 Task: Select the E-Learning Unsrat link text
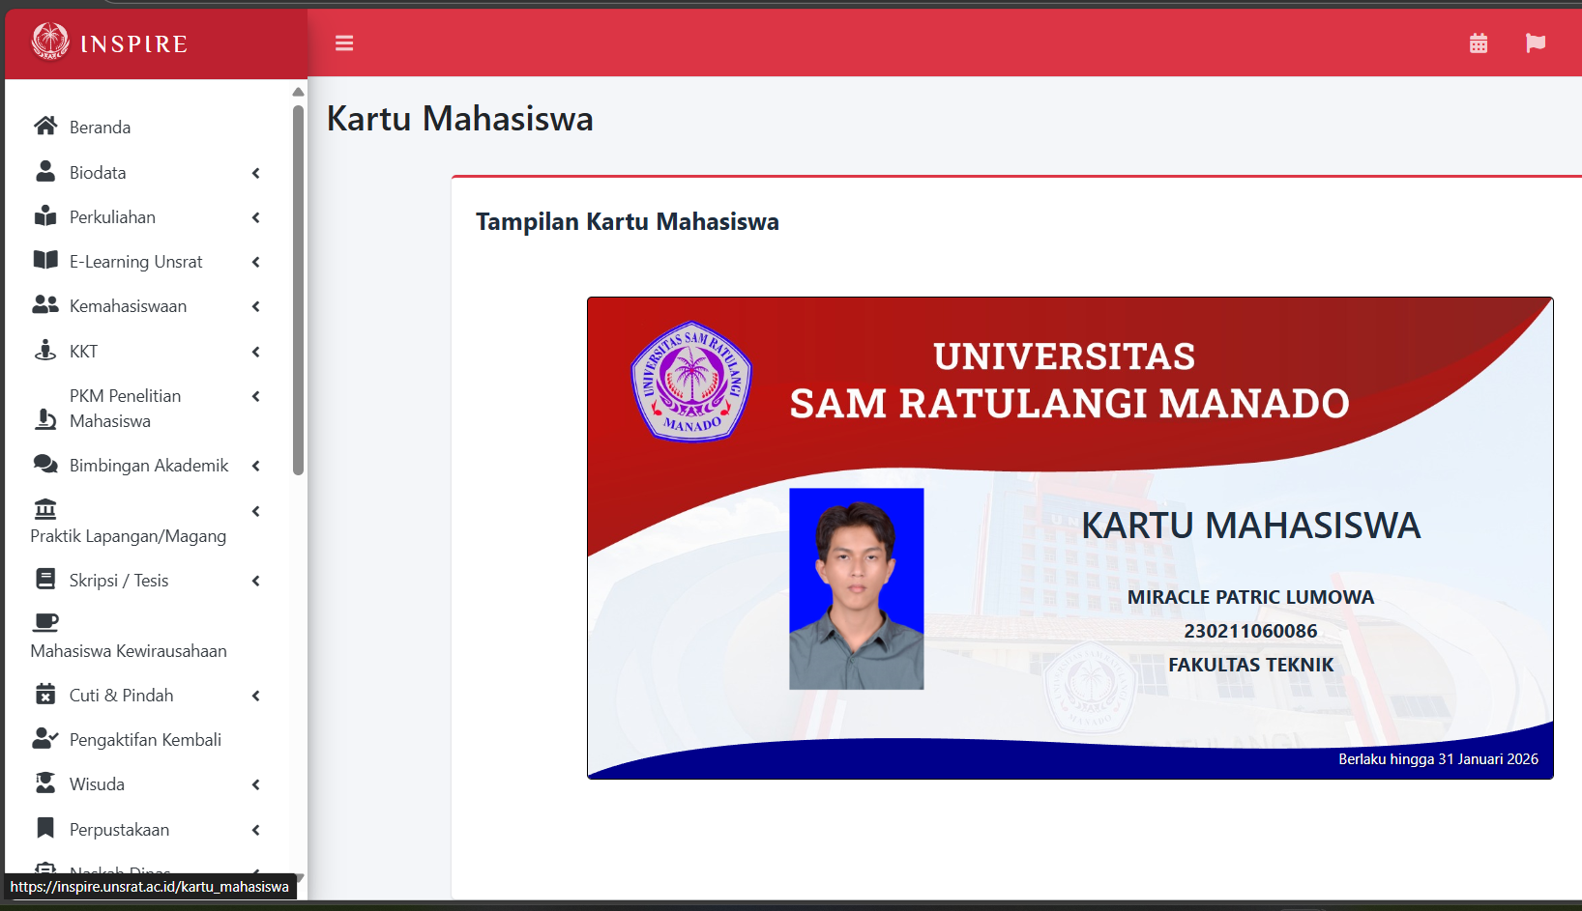135,262
